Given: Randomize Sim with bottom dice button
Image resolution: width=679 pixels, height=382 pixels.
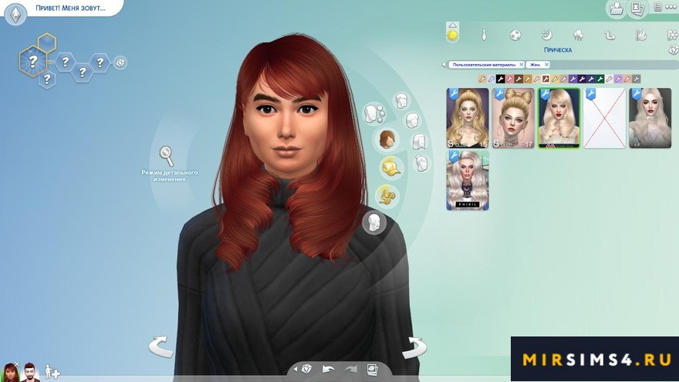Looking at the screenshot, I should 306,369.
